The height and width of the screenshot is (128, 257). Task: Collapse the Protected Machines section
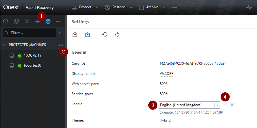pos(4,45)
